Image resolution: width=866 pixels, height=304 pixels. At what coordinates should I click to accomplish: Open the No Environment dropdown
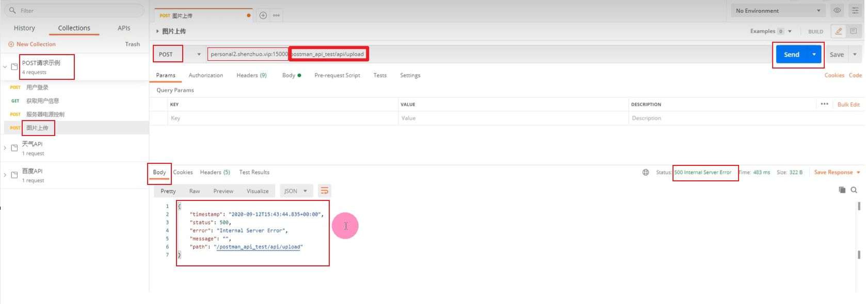[778, 11]
